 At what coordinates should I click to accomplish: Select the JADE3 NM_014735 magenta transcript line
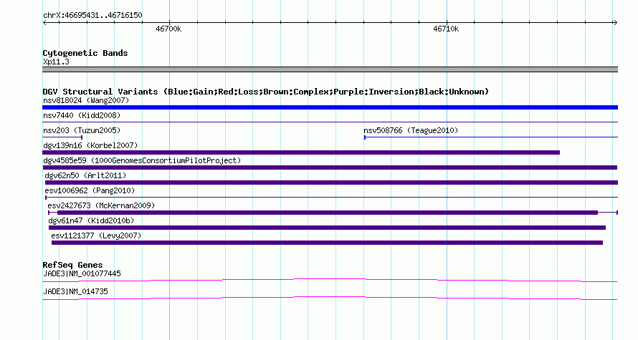[x=330, y=298]
